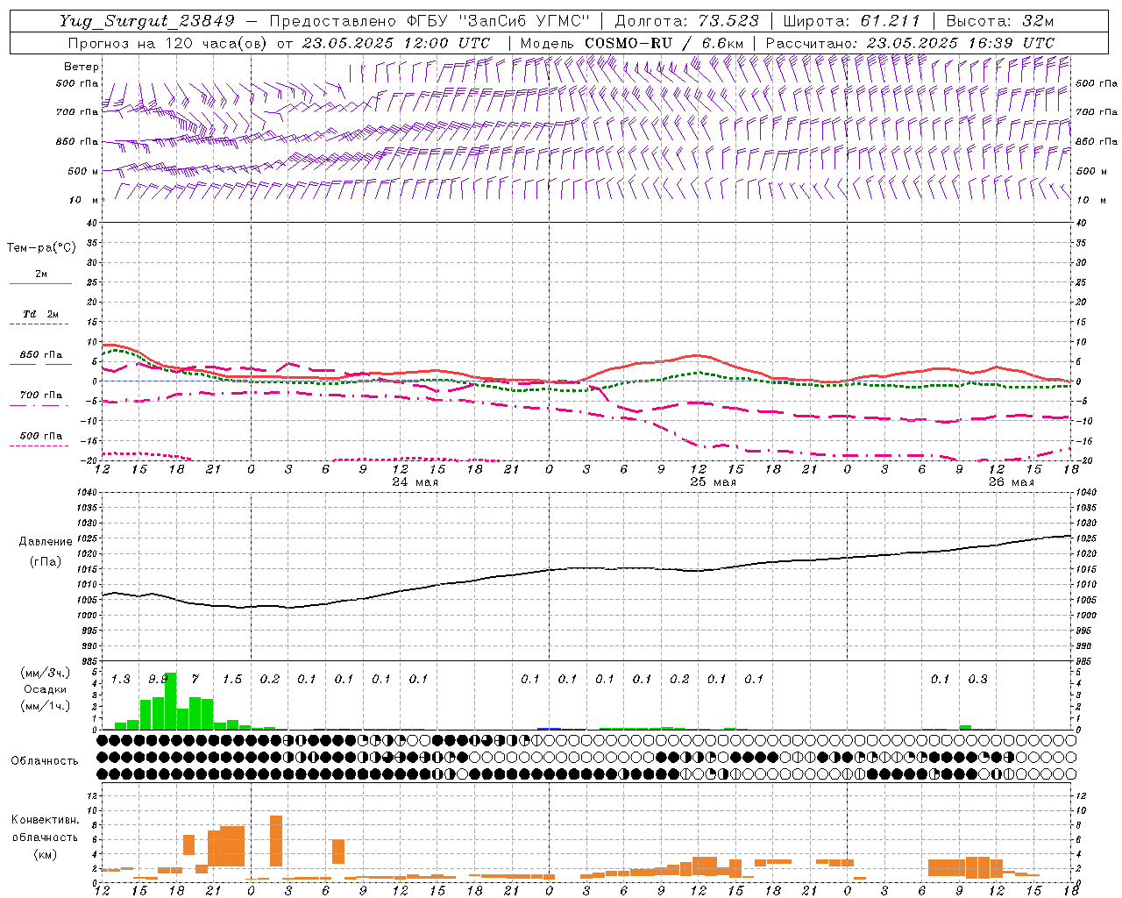The height and width of the screenshot is (898, 1122).
Task: Click the 25 мая date label
Action: [713, 482]
